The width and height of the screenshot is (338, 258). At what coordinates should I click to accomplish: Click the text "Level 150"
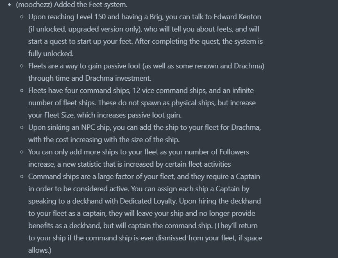tap(91, 17)
